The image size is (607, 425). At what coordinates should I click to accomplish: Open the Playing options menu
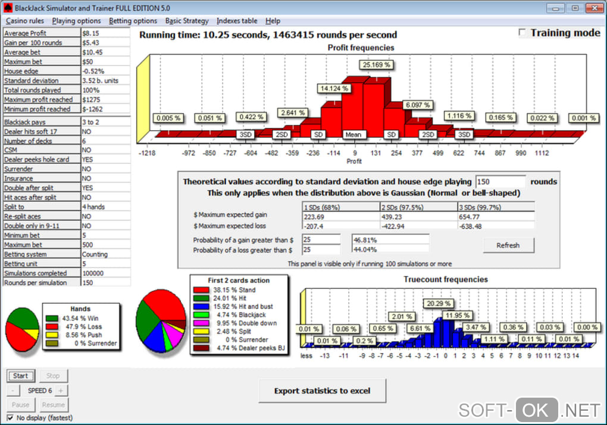pyautogui.click(x=76, y=21)
